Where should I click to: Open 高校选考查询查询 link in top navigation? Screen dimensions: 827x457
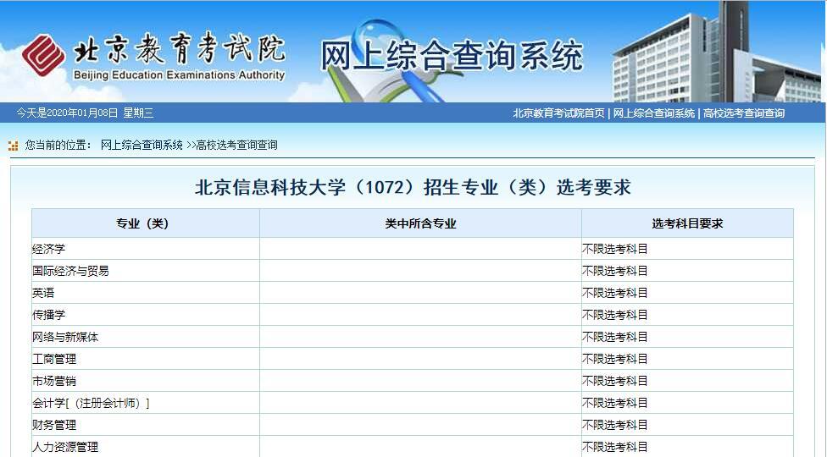[744, 113]
